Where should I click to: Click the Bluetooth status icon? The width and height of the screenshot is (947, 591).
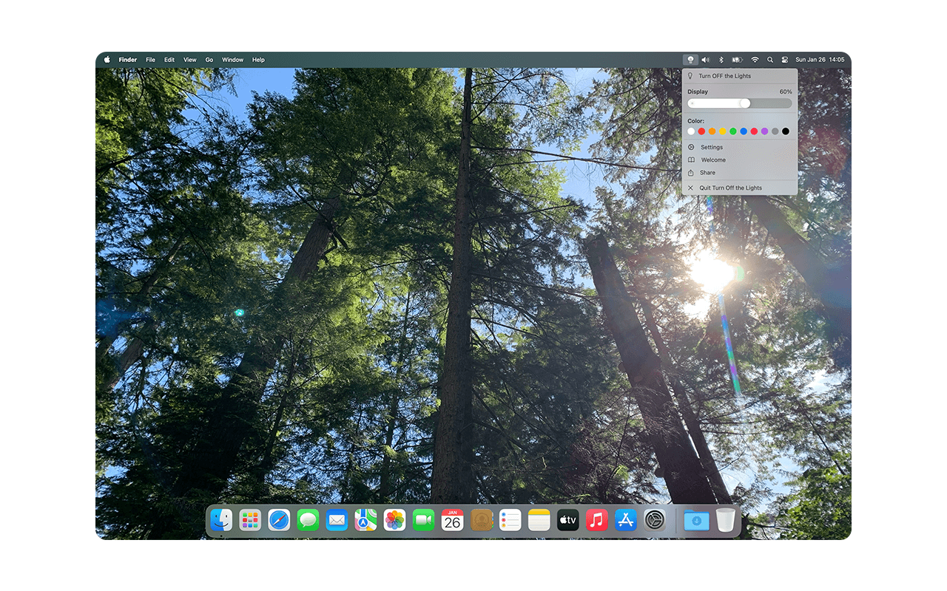coord(721,60)
